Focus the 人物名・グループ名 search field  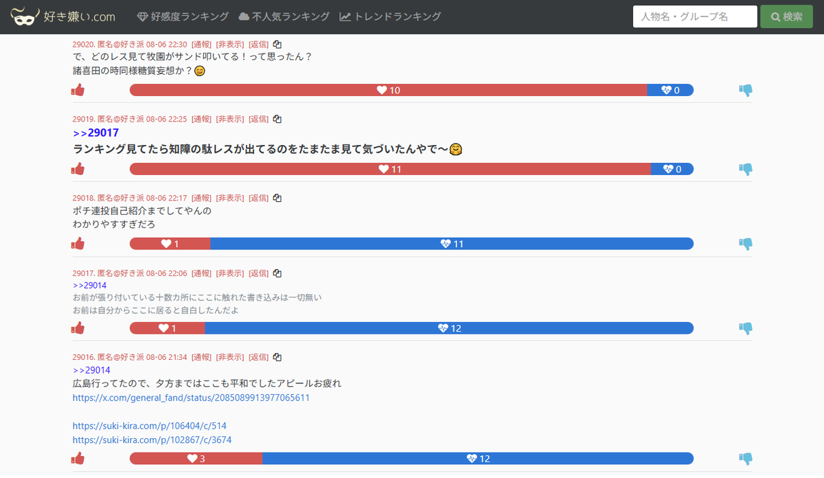[x=695, y=16]
